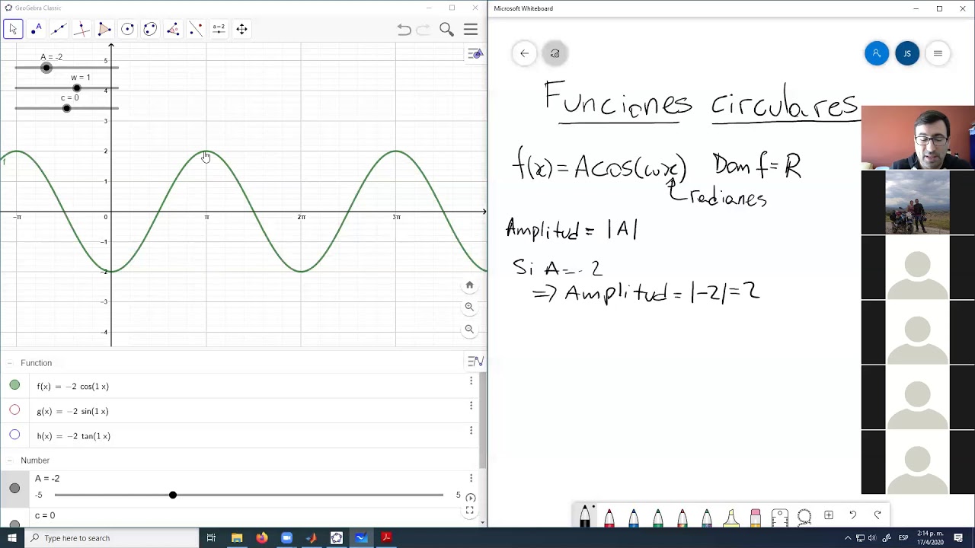
Task: Undo the last stroke in Whiteboard
Action: [853, 515]
